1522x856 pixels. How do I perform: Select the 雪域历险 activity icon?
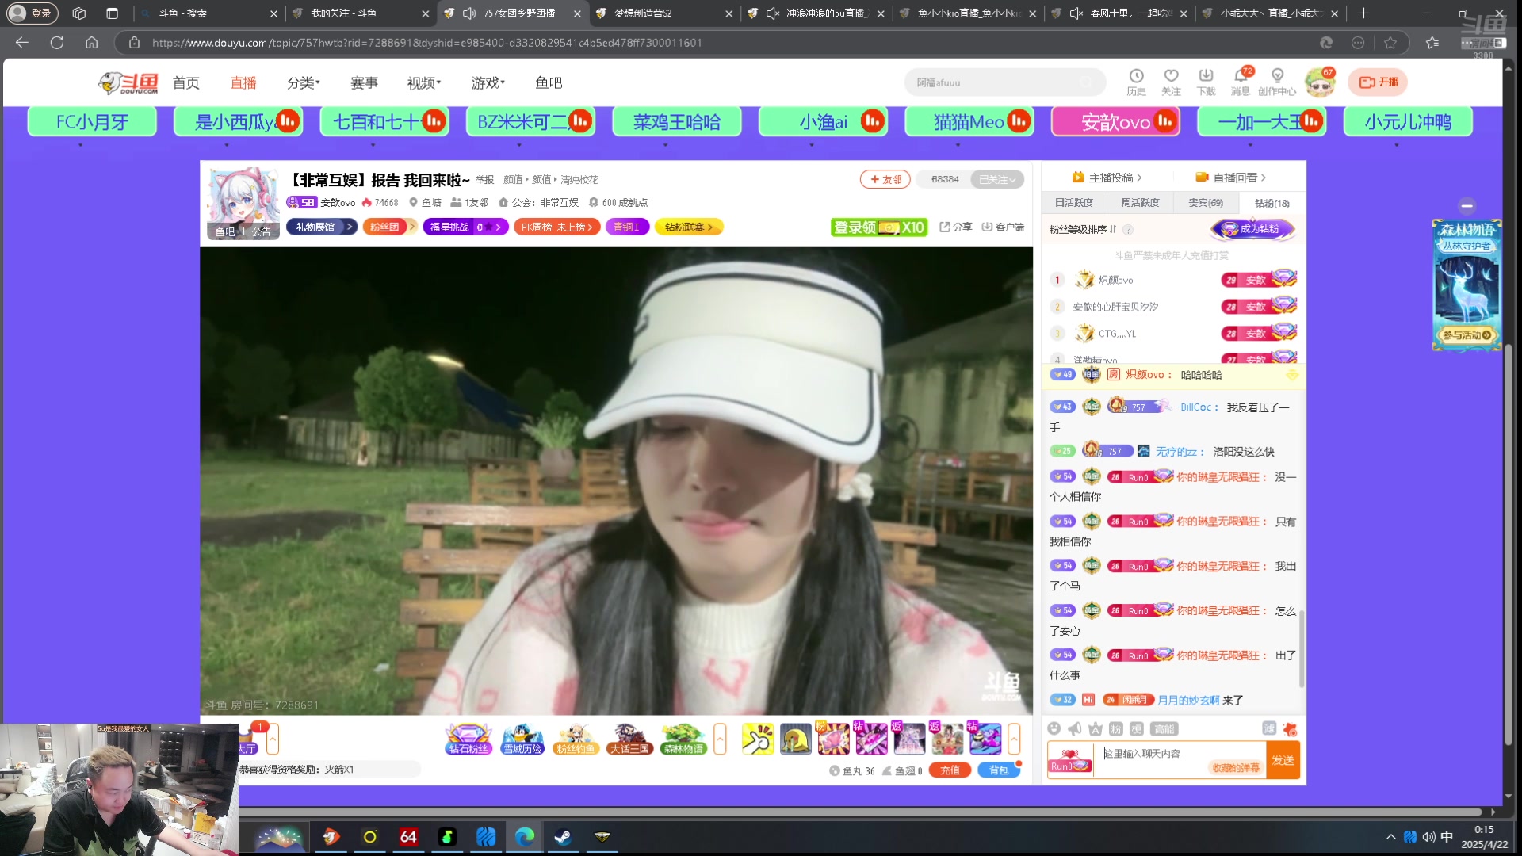pos(522,739)
